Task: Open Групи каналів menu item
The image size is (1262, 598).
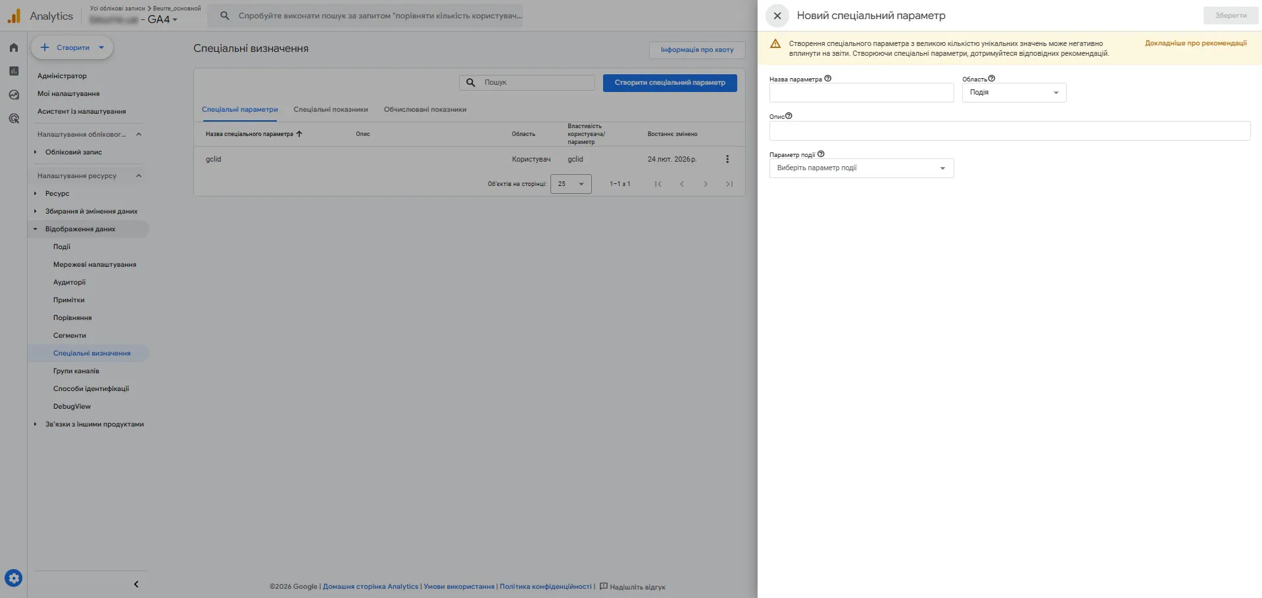Action: [76, 371]
